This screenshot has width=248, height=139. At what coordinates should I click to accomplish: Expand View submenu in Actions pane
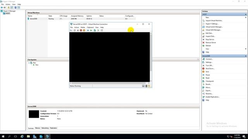click(246, 49)
